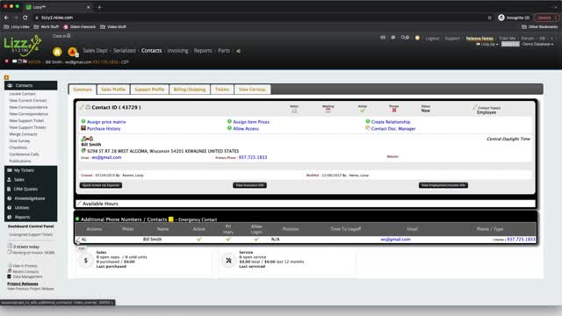Click the green plus icon beside Create Relationship
Image resolution: width=562 pixels, height=316 pixels.
tap(368, 121)
